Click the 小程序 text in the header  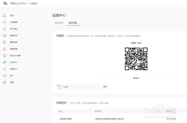(x=33, y=4)
